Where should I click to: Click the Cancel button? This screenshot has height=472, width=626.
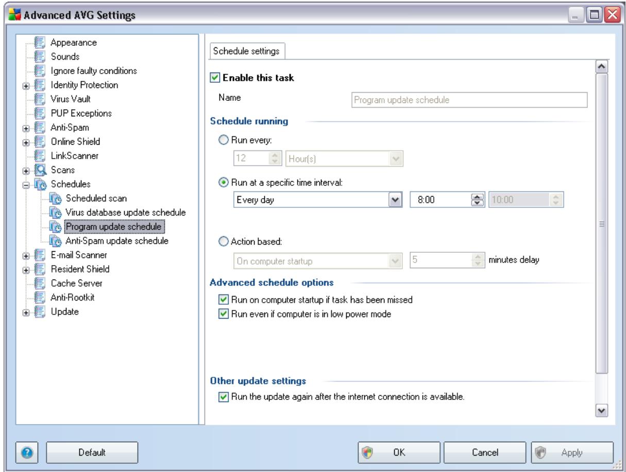(x=484, y=452)
